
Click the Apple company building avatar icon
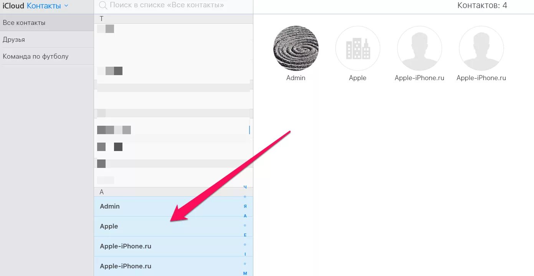coord(358,48)
